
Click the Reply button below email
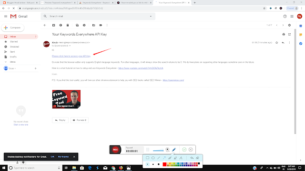pyautogui.click(x=60, y=120)
